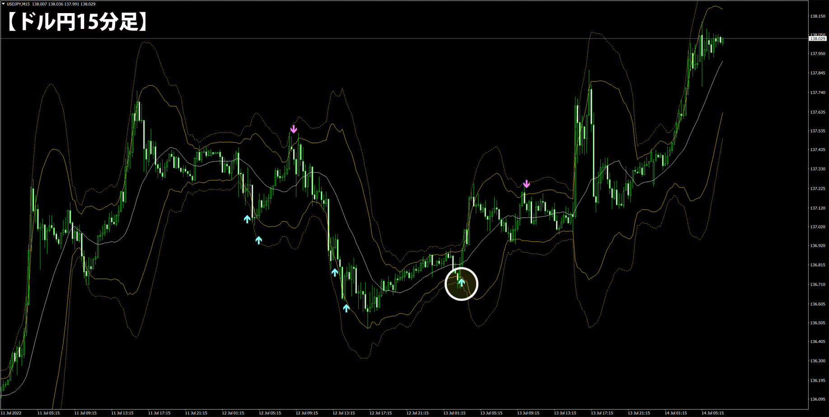Click the 137.635 price axis label
This screenshot has height=417, width=829.
(818, 112)
